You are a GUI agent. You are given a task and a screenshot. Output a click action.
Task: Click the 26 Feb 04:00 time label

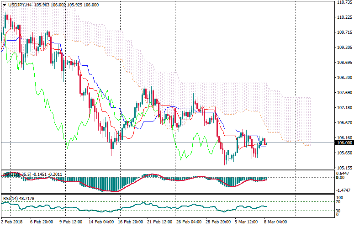tap(188, 222)
